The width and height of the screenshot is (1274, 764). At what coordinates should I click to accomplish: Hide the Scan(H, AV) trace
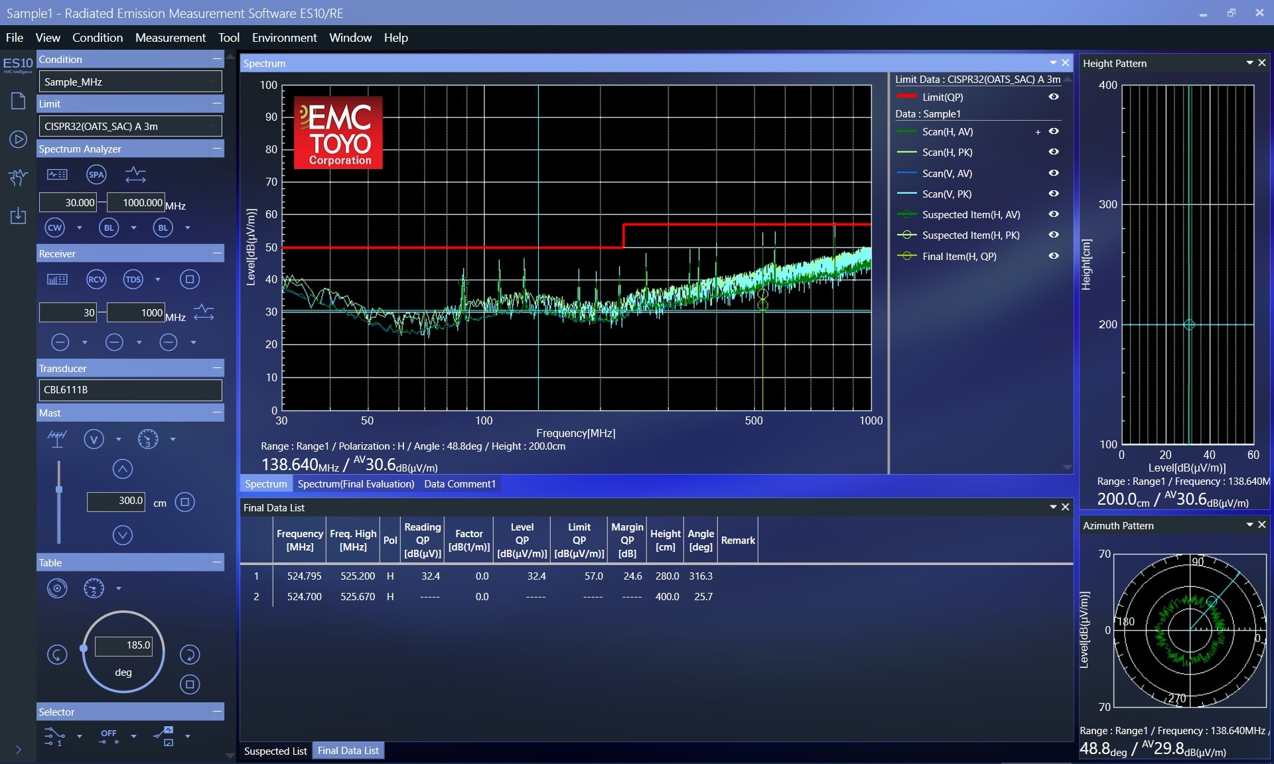click(x=1054, y=131)
